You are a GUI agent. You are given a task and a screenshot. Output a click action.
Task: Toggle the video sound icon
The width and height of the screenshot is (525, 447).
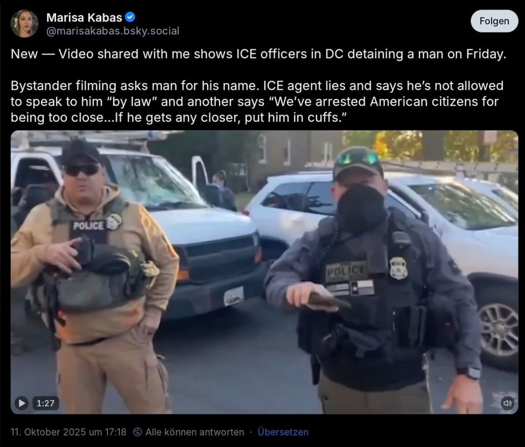508,403
